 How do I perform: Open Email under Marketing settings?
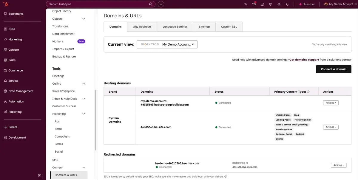coord(58,129)
